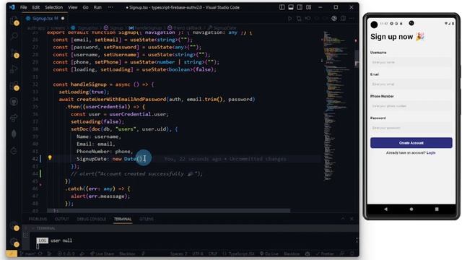The image size is (462, 260).
Task: Click the CRLF line ending status
Action: [x=213, y=253]
